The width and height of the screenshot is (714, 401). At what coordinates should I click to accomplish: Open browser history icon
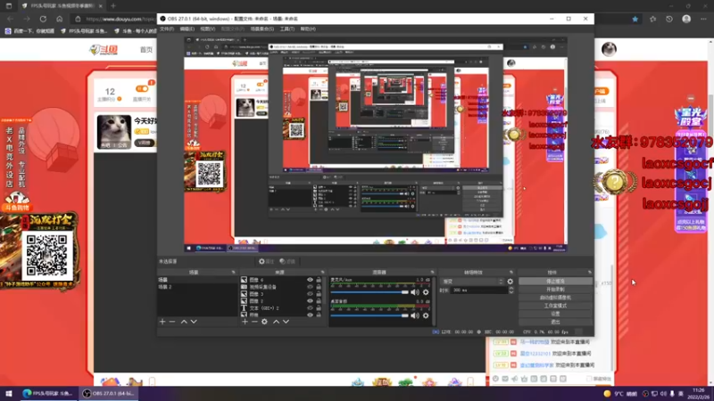[668, 19]
